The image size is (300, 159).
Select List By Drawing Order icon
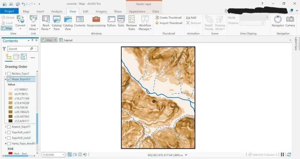(x=9, y=57)
